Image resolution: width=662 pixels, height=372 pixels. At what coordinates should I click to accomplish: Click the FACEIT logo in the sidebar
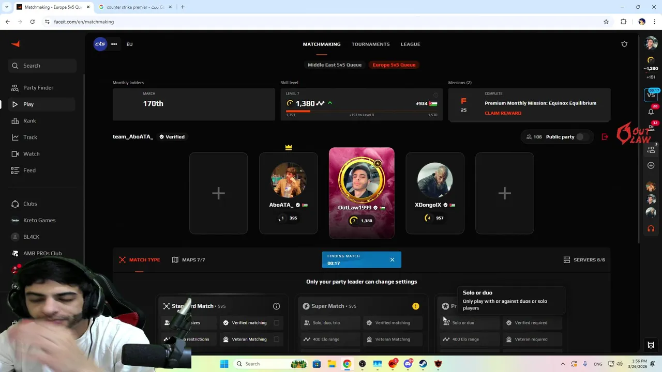pos(16,44)
